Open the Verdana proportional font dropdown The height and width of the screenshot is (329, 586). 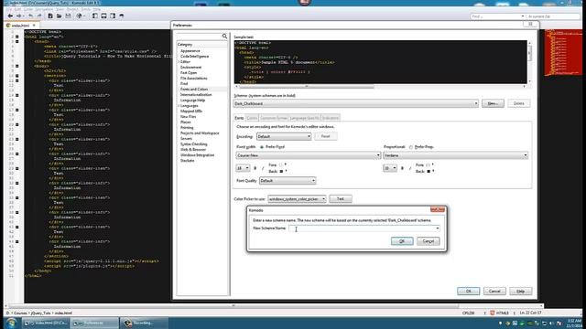tap(456, 155)
